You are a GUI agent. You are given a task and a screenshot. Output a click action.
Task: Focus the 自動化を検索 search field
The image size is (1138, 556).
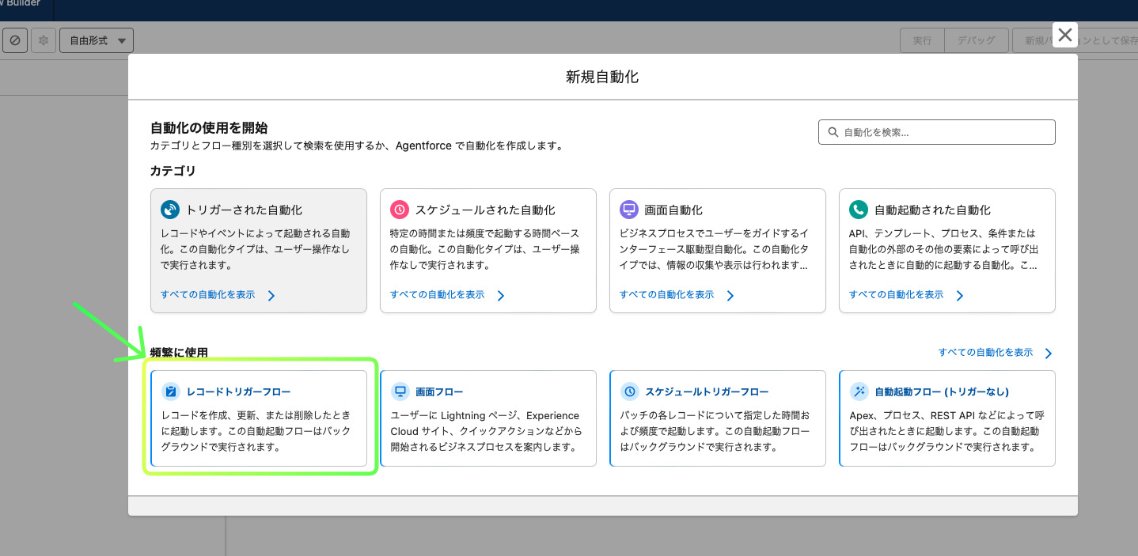(937, 132)
